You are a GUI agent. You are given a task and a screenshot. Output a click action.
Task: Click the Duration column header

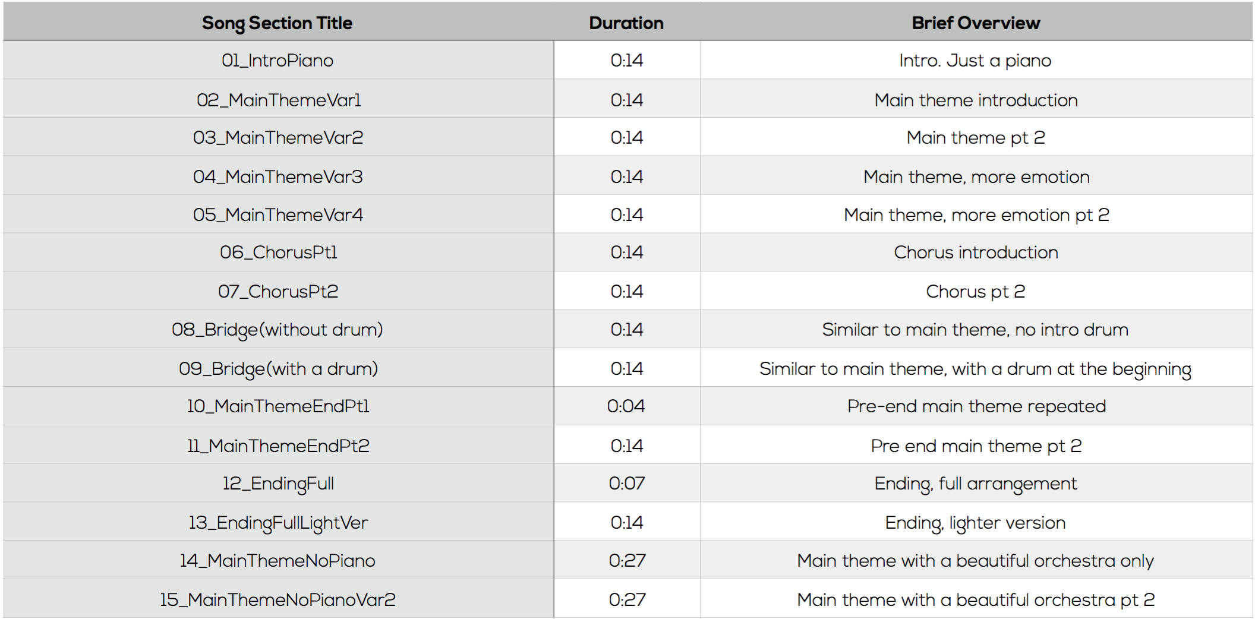pyautogui.click(x=626, y=23)
